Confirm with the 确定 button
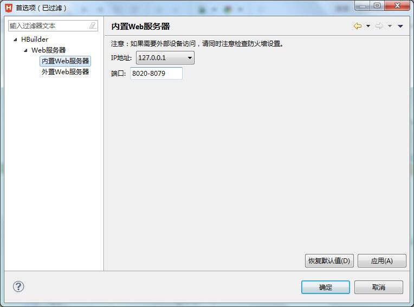The width and height of the screenshot is (414, 307). click(326, 287)
